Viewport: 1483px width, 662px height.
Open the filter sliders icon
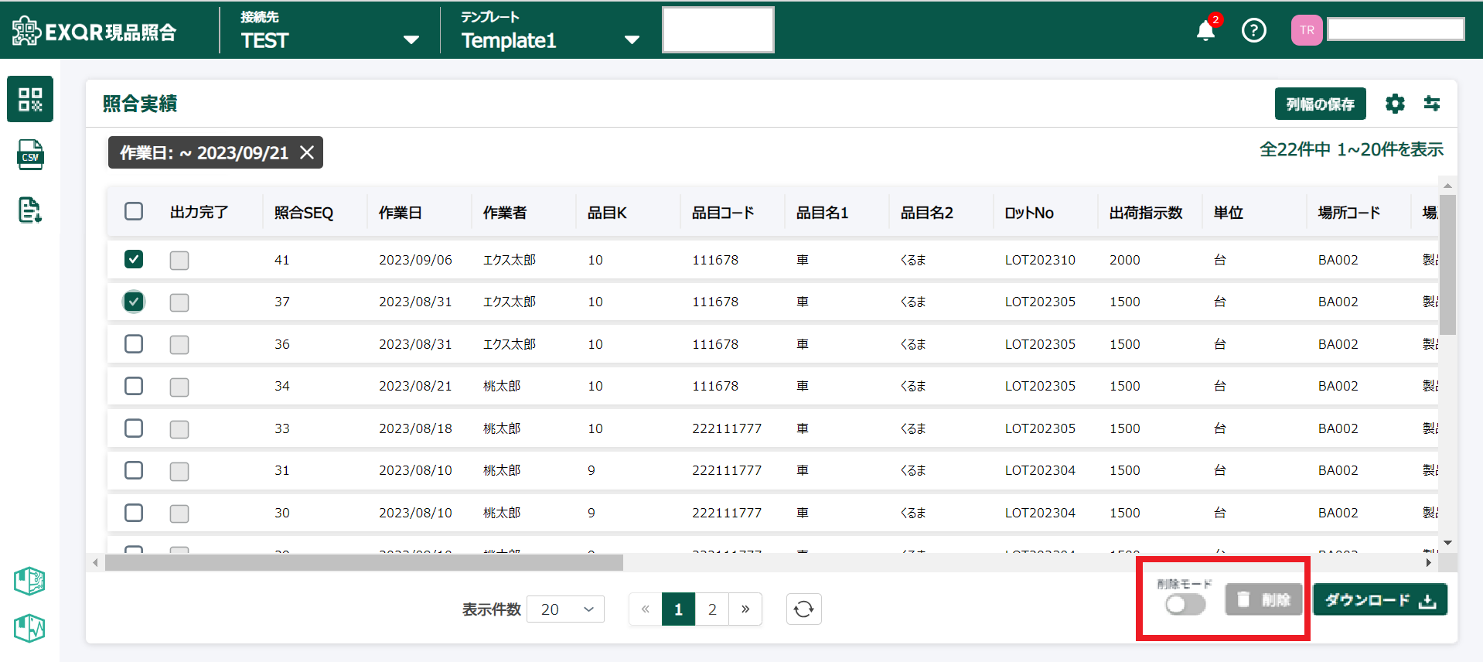click(1431, 104)
